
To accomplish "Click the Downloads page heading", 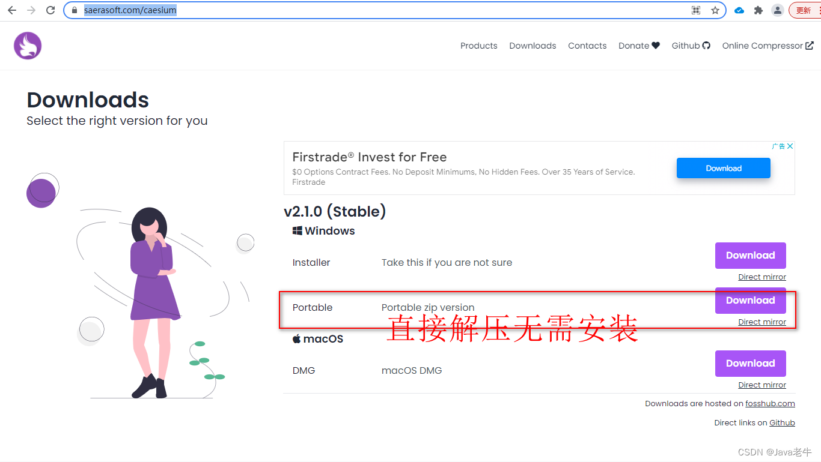I will [x=88, y=100].
